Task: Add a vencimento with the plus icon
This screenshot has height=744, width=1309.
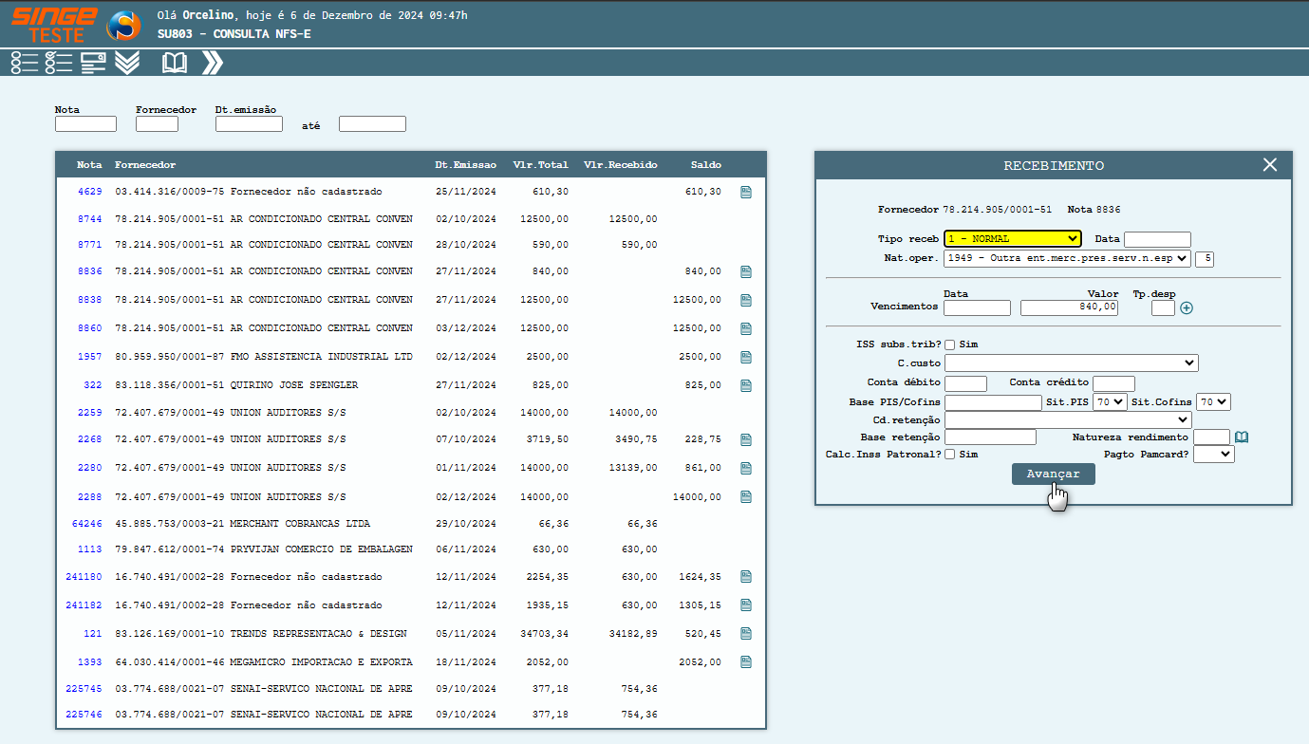Action: (x=1187, y=307)
